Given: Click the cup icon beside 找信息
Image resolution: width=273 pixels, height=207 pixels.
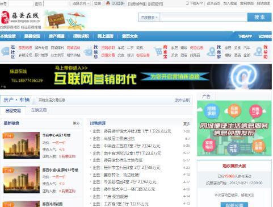Looking at the screenshot, I should tap(87, 52).
